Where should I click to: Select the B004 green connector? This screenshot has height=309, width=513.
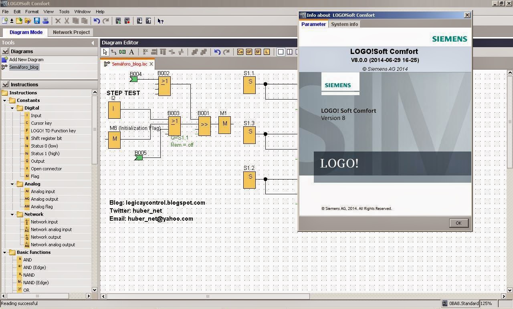(134, 79)
